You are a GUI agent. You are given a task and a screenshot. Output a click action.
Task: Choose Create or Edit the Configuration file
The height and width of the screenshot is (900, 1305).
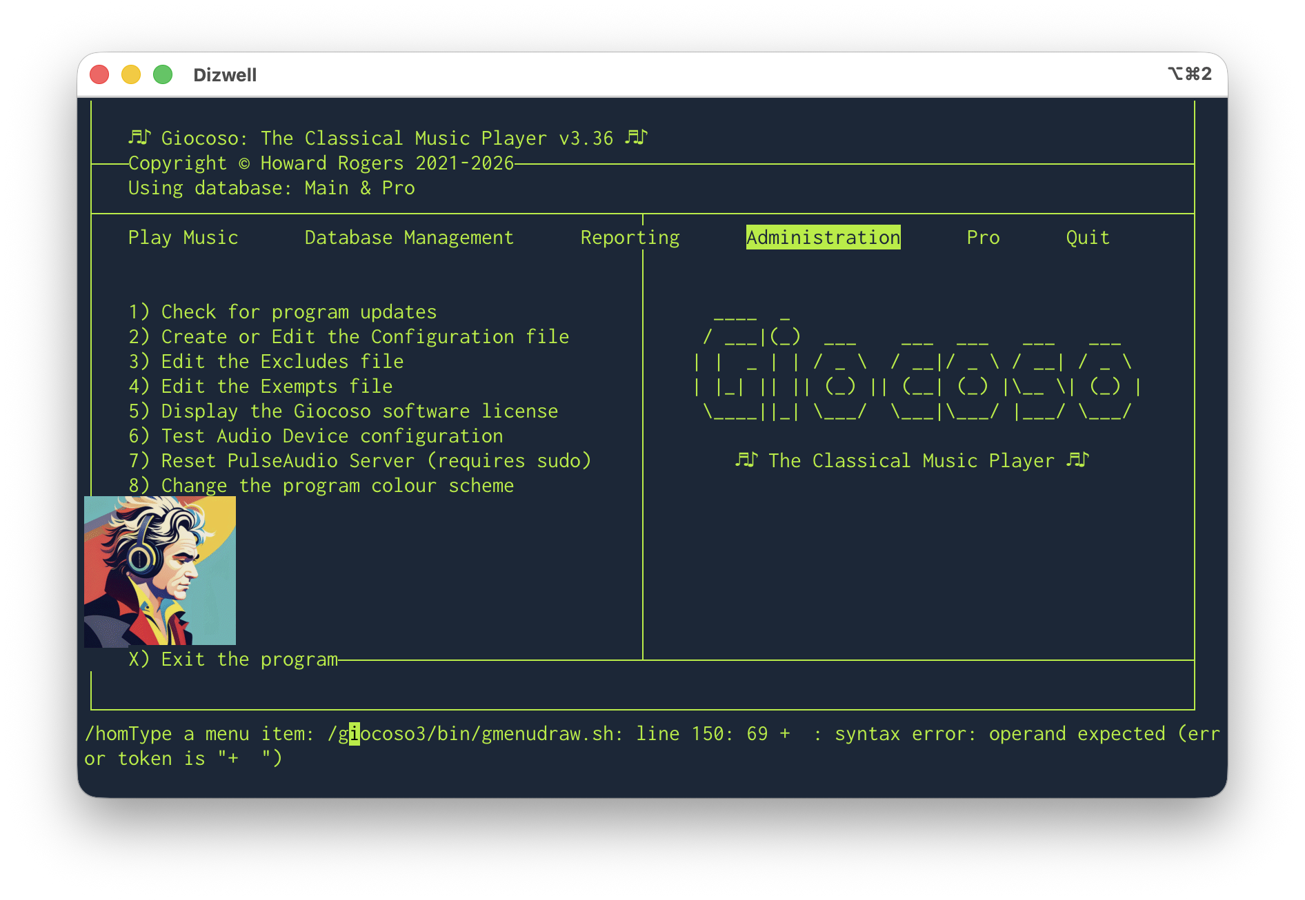(x=349, y=337)
